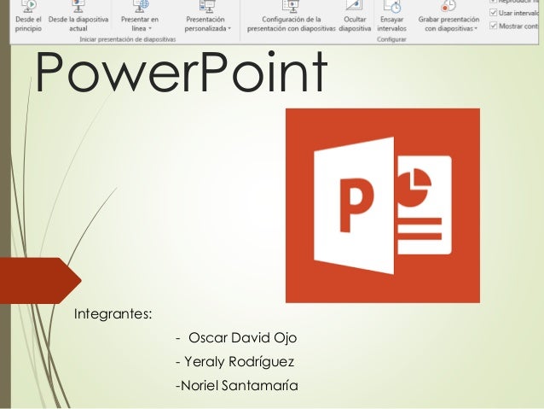Click Iniciar presentación de diapositivas group label
This screenshot has height=409, width=544.
128,39
